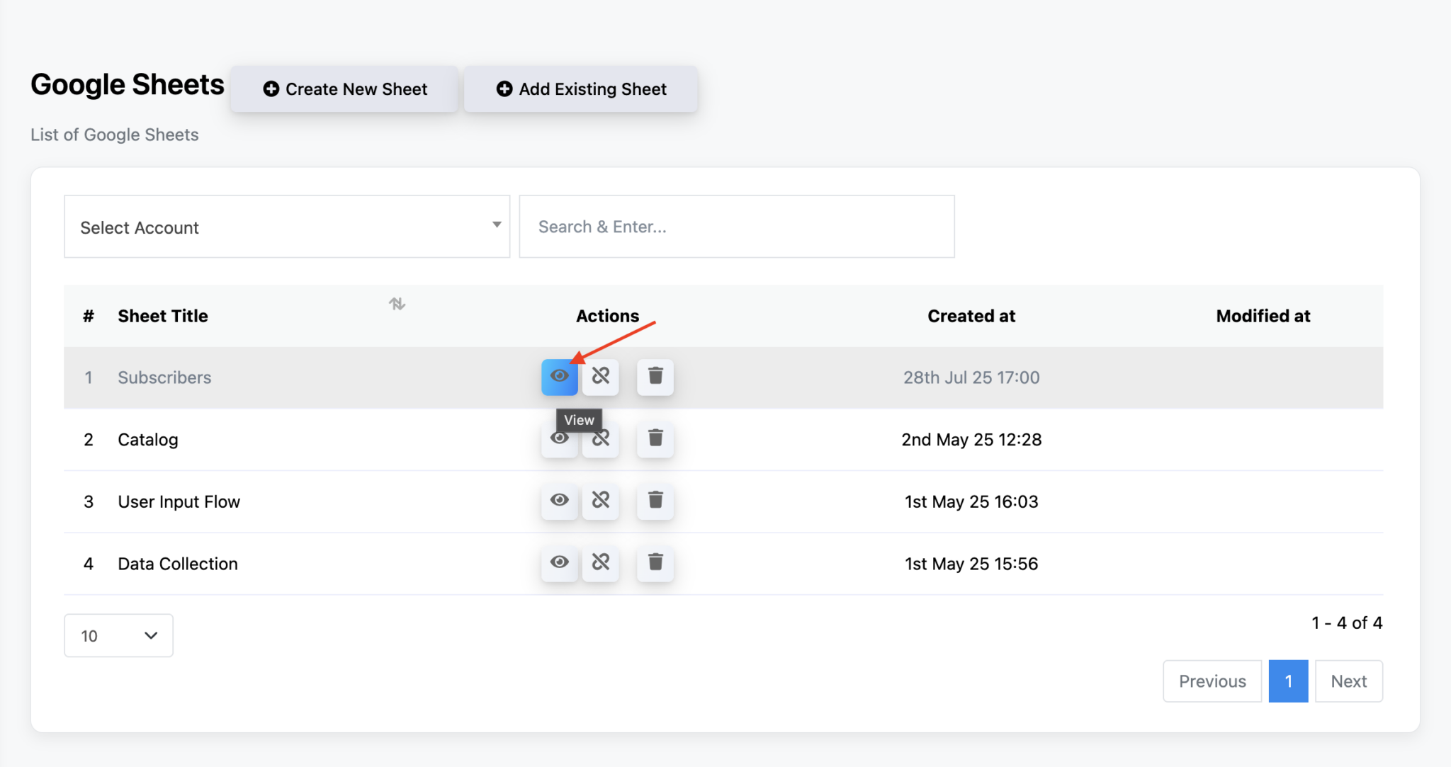The width and height of the screenshot is (1451, 767).
Task: Click the date 2nd May 25 12:28
Action: 971,440
